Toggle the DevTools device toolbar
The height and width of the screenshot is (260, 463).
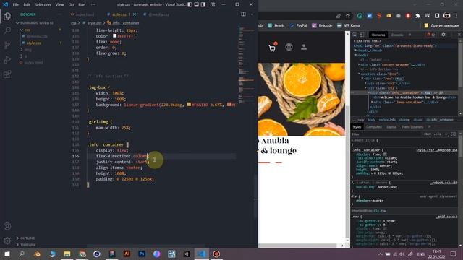pyautogui.click(x=362, y=35)
